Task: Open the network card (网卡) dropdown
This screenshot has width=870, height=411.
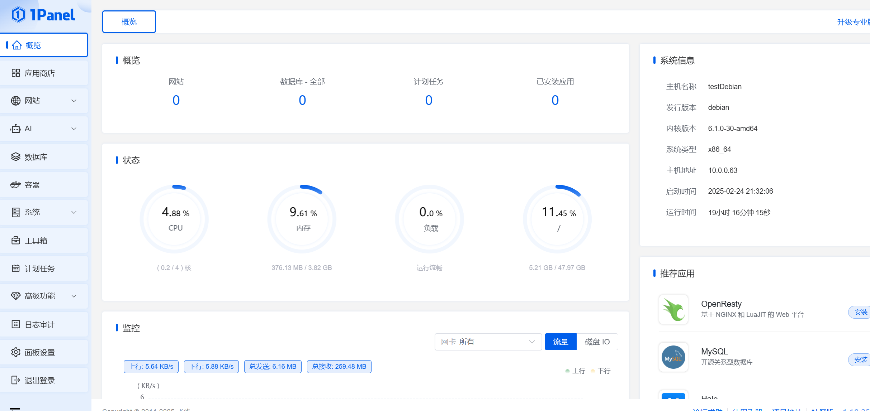Action: pyautogui.click(x=488, y=342)
